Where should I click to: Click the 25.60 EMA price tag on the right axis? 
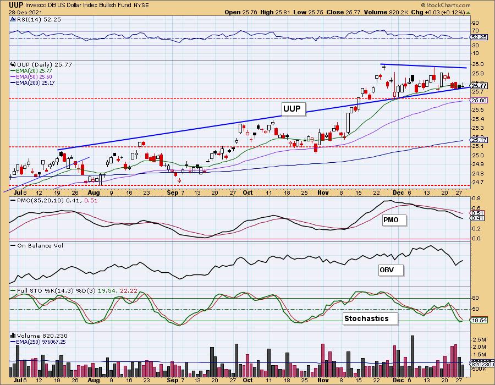click(x=479, y=100)
